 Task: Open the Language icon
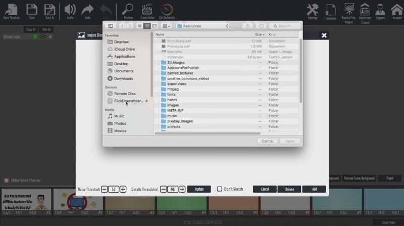point(331,12)
